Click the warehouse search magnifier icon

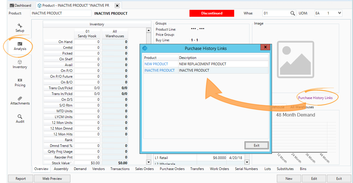pyautogui.click(x=293, y=13)
